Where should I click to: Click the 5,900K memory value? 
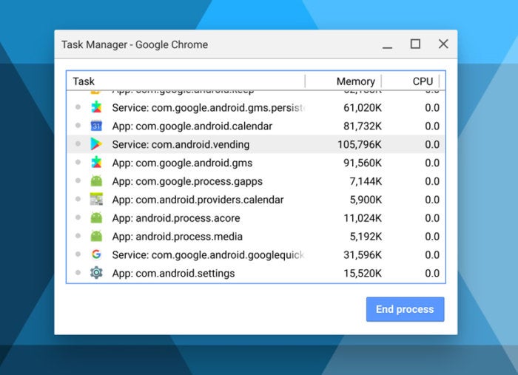coord(366,200)
